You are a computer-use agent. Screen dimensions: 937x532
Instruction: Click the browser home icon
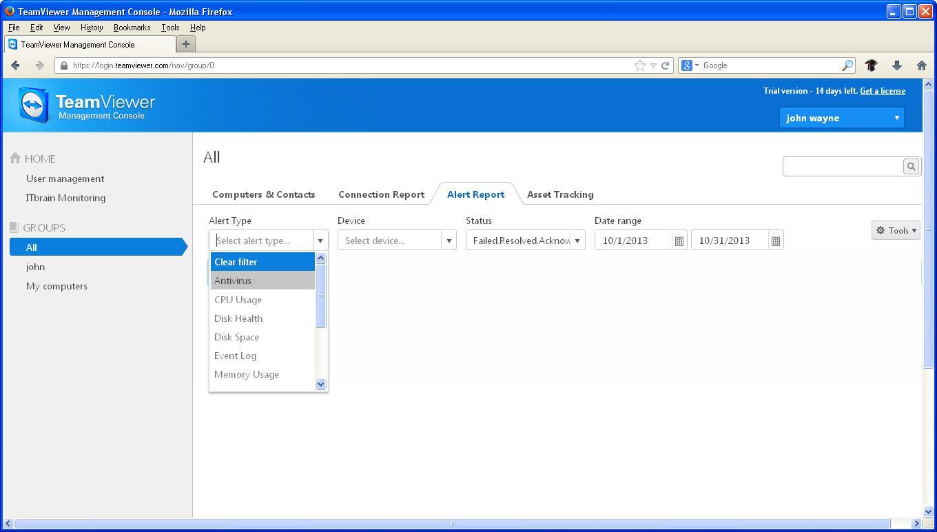point(922,65)
